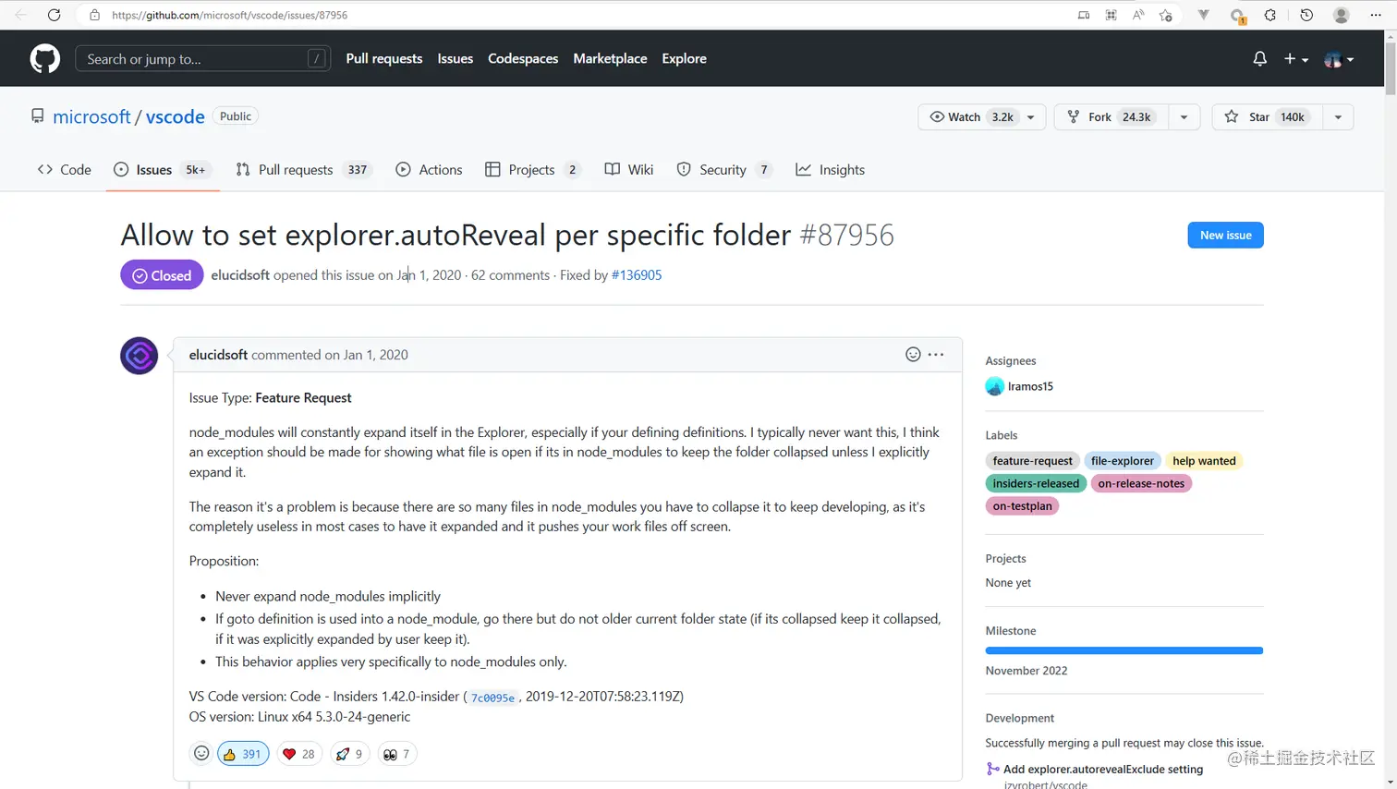Focus the Search or jump to field

[194, 59]
